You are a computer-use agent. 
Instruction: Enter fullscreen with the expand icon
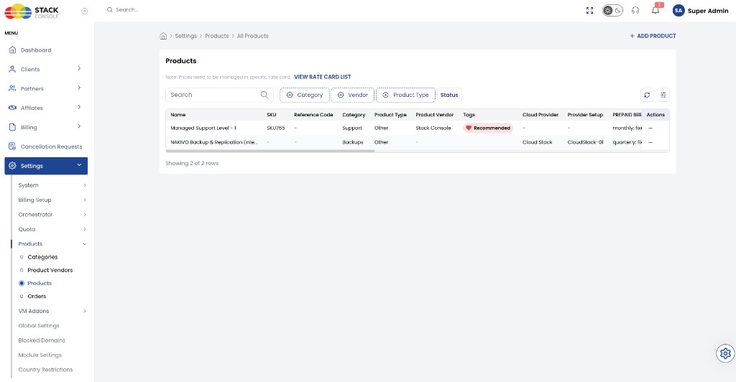pos(589,10)
